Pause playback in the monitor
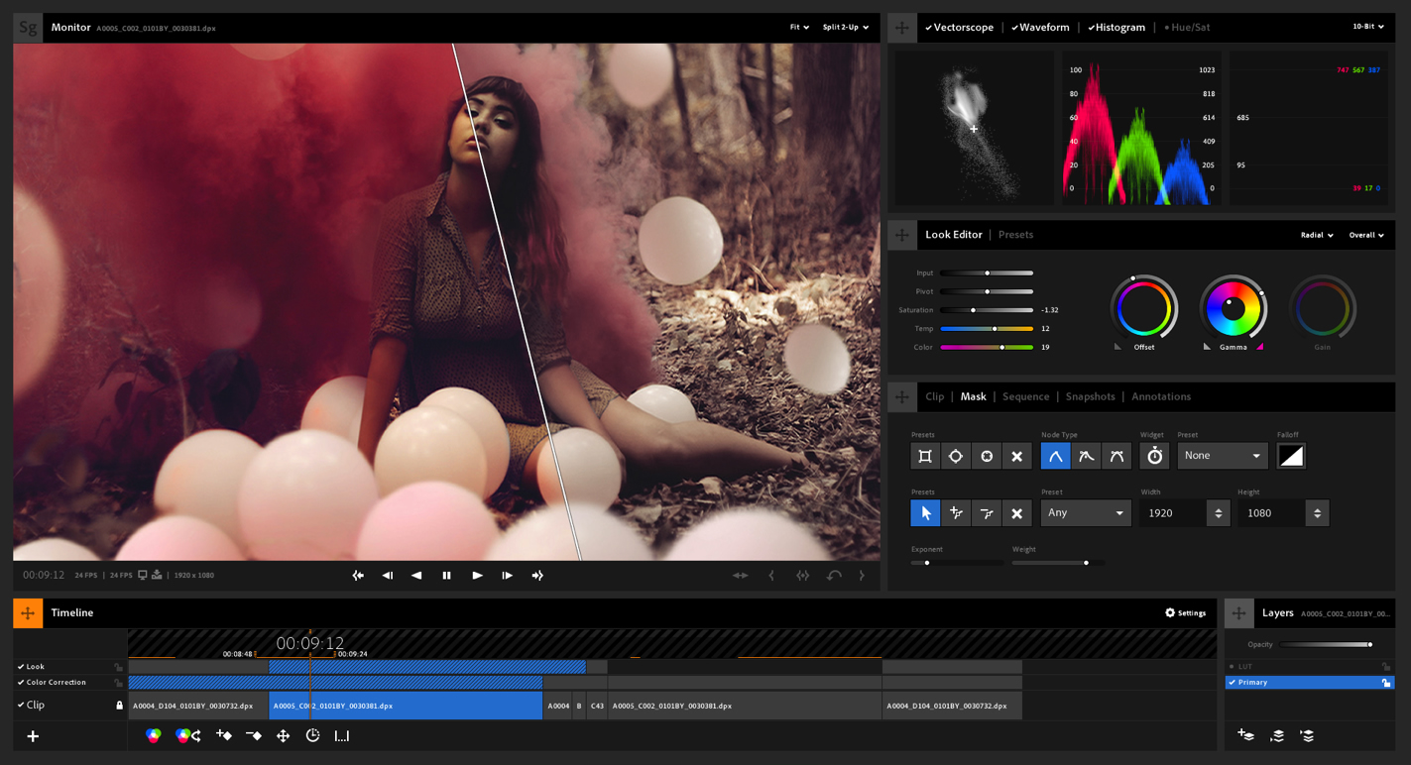Image resolution: width=1411 pixels, height=765 pixels. [446, 575]
